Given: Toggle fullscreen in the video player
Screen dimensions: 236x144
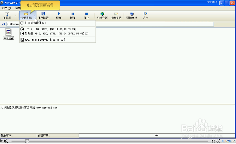Looking at the screenshot, I should click(213, 141).
